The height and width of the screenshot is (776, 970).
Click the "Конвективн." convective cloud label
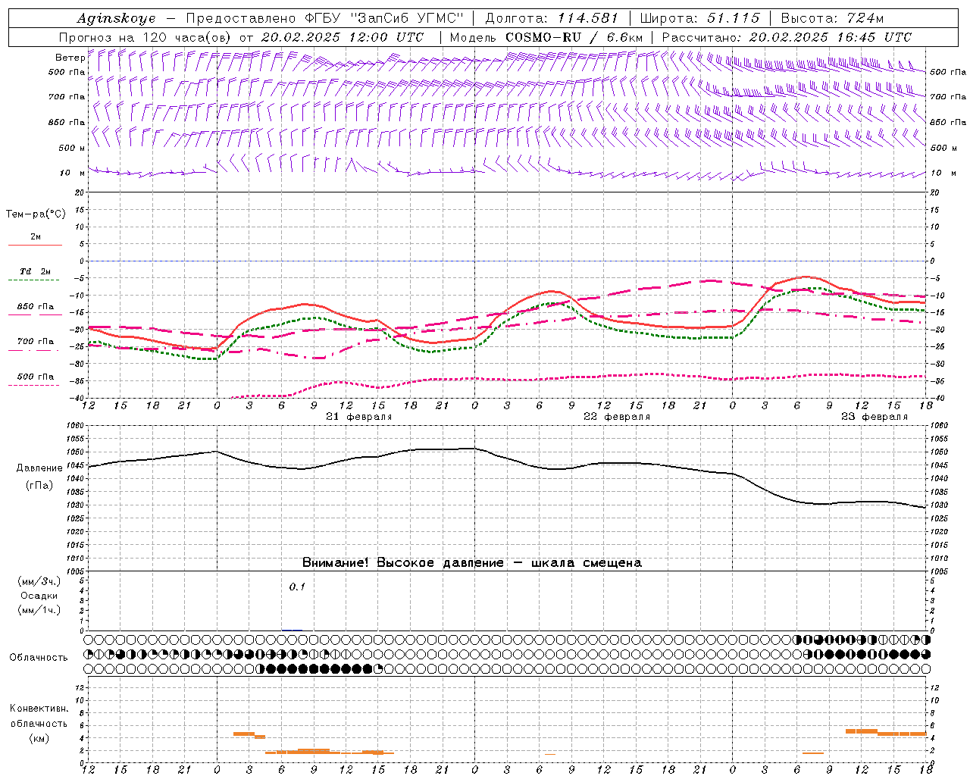(x=39, y=709)
